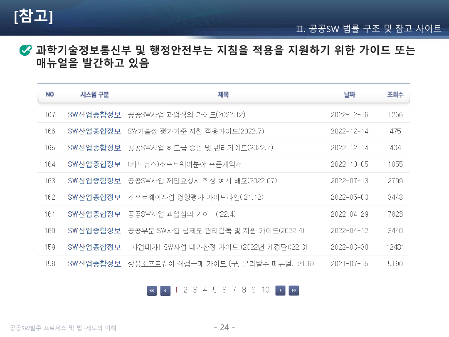449x337 pixels.
Task: Click the green checkmark bullet icon
Action: (x=25, y=51)
